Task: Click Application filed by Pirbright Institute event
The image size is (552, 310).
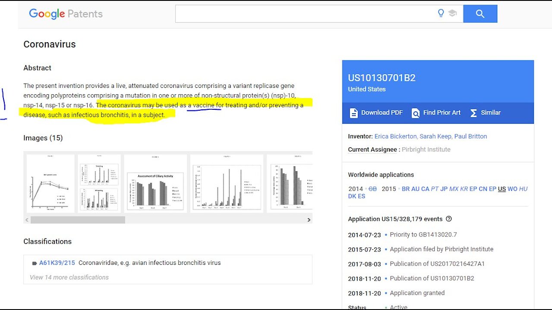Action: 442,249
